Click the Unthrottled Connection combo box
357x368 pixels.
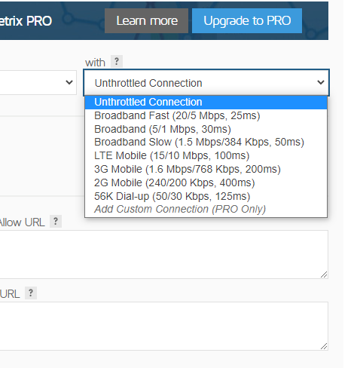(x=206, y=82)
